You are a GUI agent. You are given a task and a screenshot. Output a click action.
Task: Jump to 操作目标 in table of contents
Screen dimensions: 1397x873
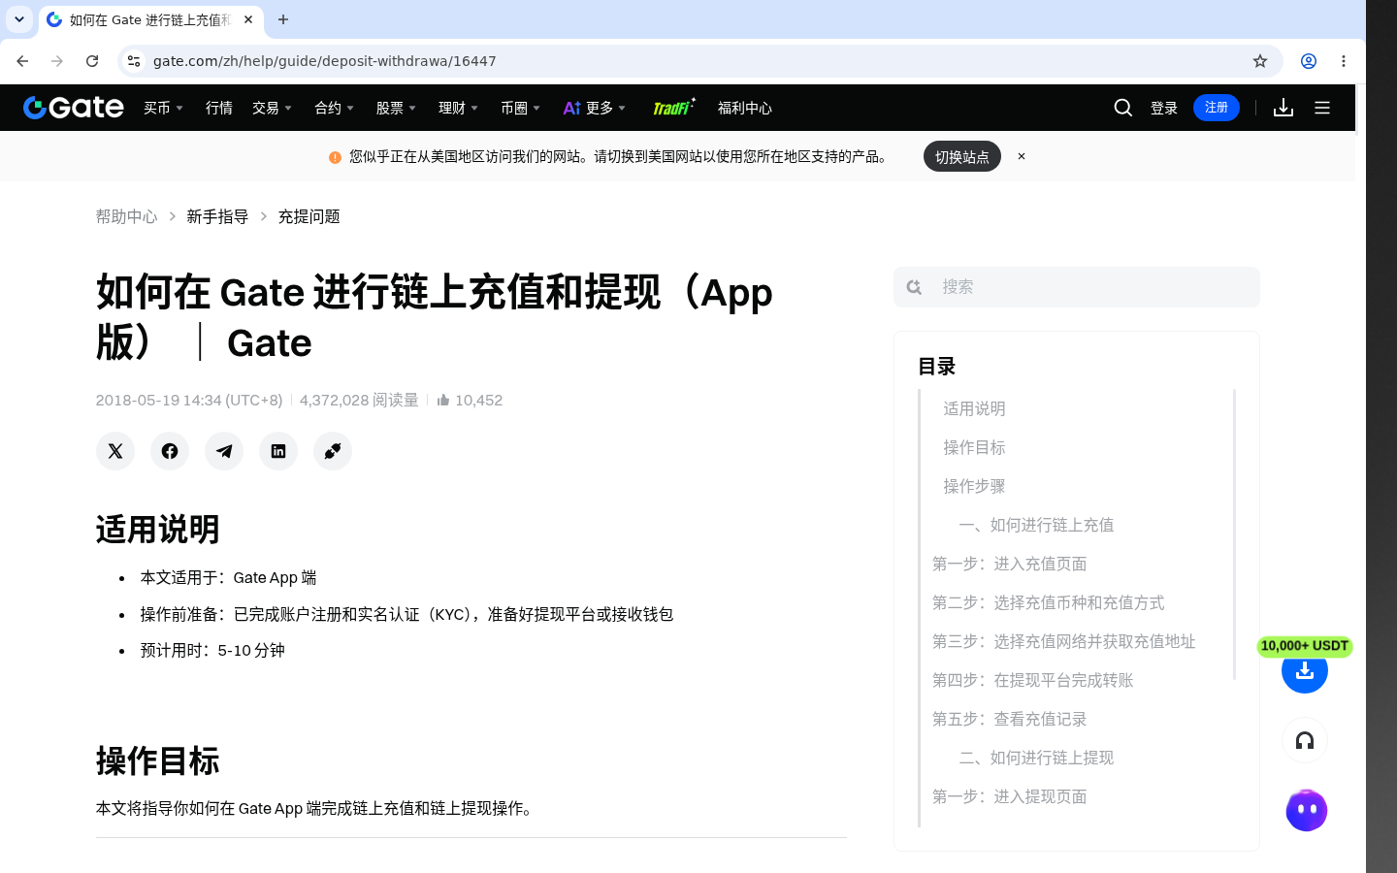click(974, 447)
